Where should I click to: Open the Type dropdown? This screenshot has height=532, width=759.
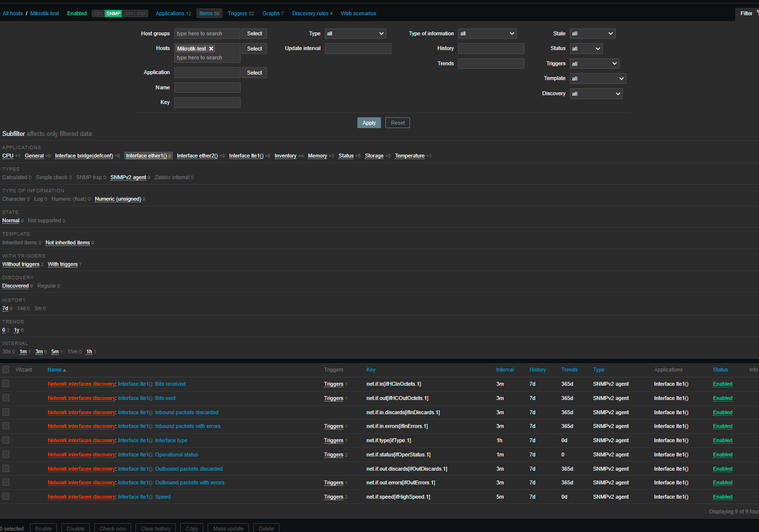355,33
